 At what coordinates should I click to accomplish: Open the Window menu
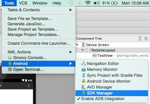pyautogui.click(x=40, y=3)
